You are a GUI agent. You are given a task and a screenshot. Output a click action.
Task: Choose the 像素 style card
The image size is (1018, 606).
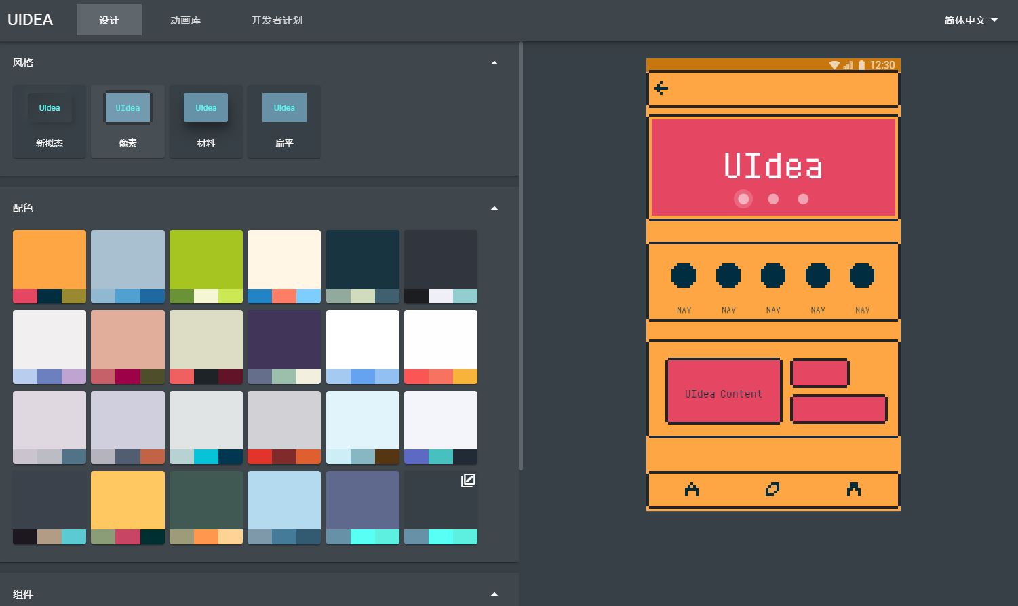point(128,121)
